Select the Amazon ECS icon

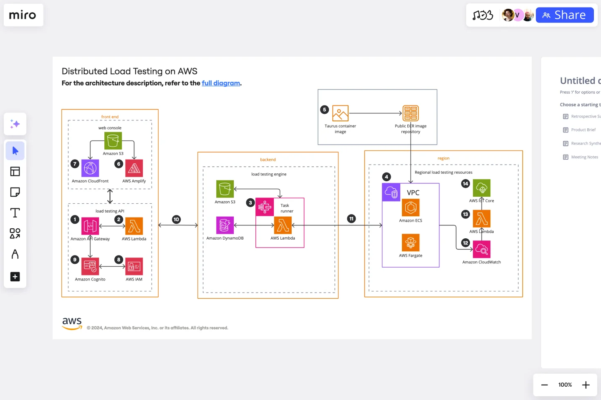pos(411,207)
